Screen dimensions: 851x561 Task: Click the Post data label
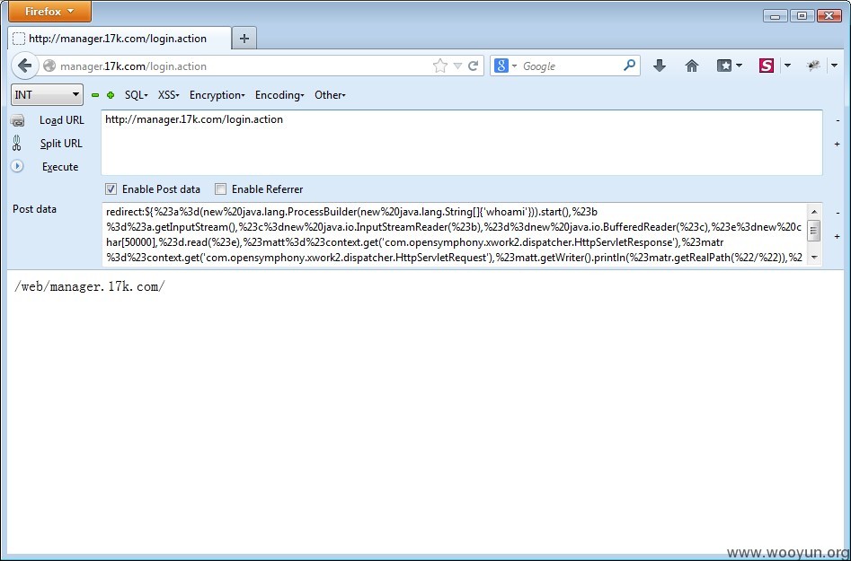click(x=35, y=209)
